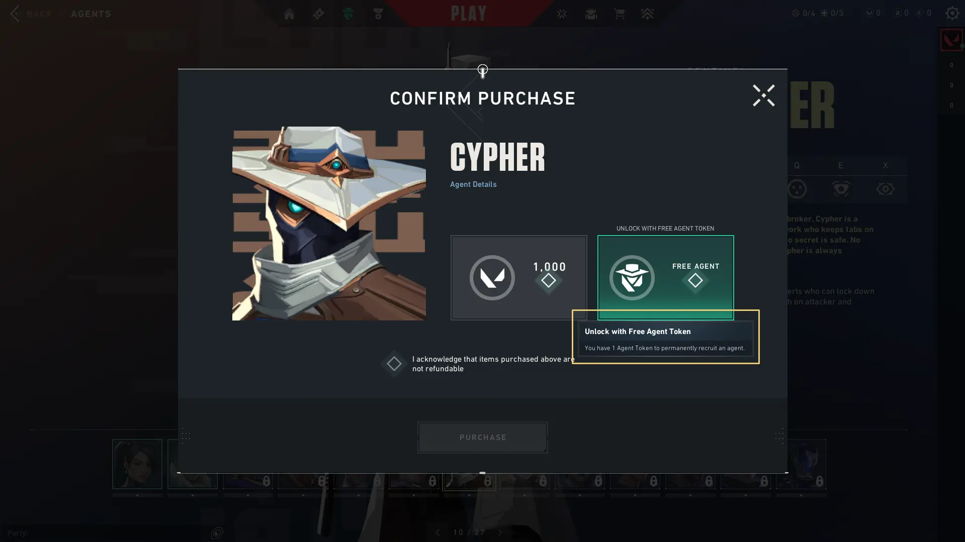Go to previous agent page arrow
The image size is (965, 542).
click(437, 532)
